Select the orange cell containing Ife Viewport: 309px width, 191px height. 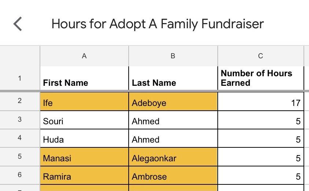[84, 102]
